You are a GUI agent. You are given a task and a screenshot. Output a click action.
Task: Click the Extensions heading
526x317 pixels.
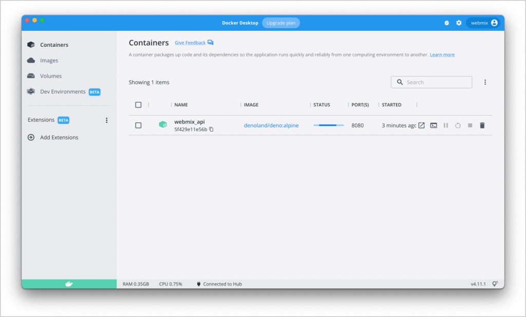pos(41,120)
